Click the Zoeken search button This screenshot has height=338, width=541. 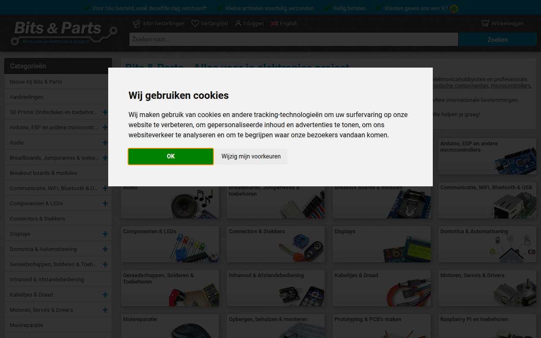click(497, 39)
